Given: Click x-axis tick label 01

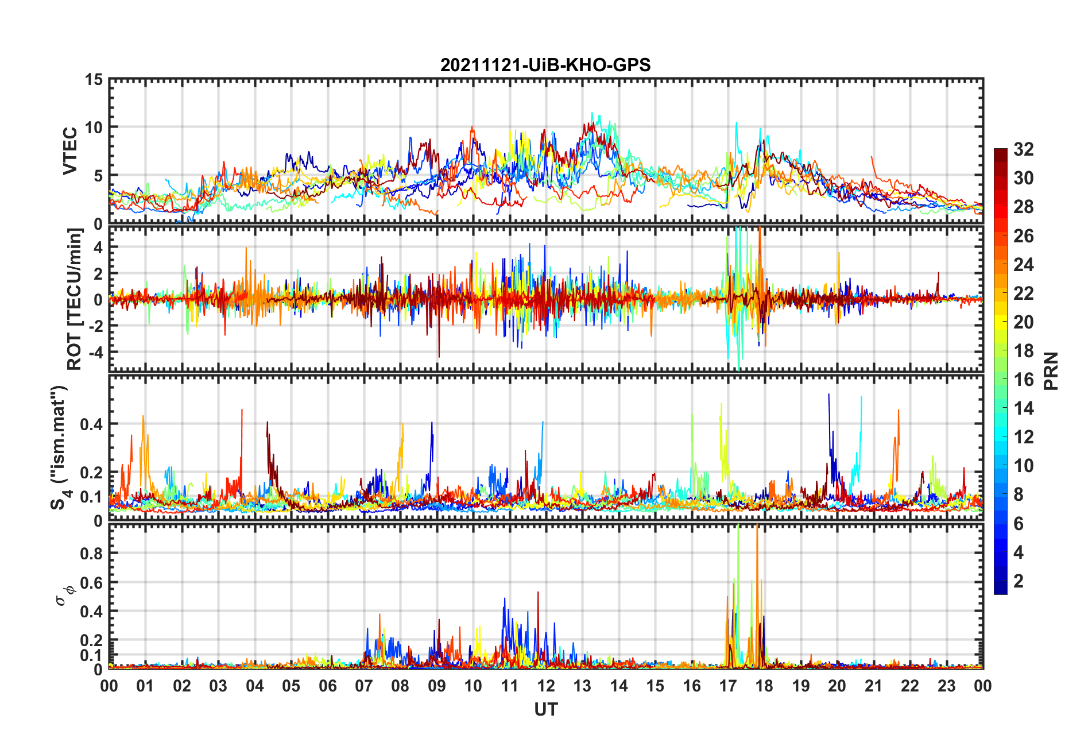Looking at the screenshot, I should [x=145, y=686].
